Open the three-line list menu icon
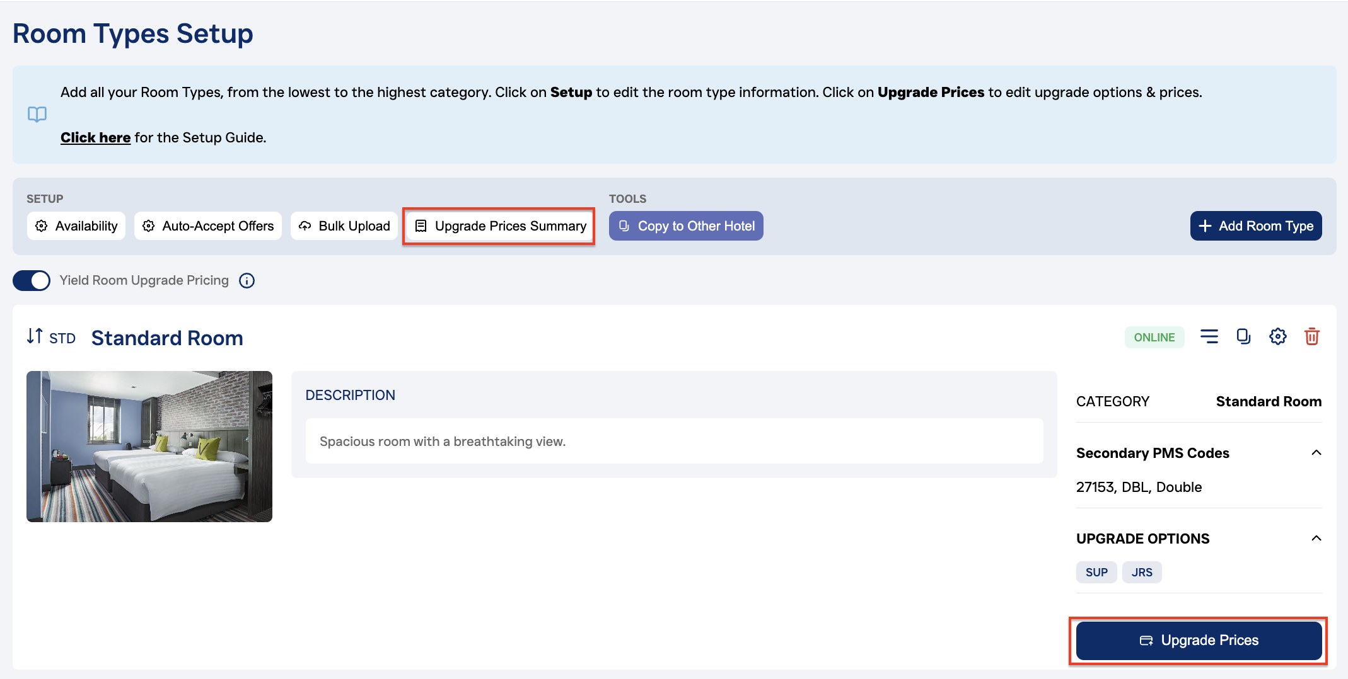1348x679 pixels. [1209, 337]
